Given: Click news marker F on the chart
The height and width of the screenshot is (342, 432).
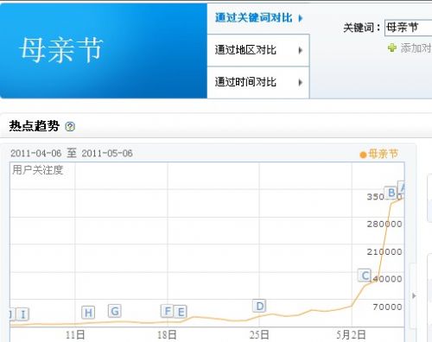Looking at the screenshot, I should [168, 311].
